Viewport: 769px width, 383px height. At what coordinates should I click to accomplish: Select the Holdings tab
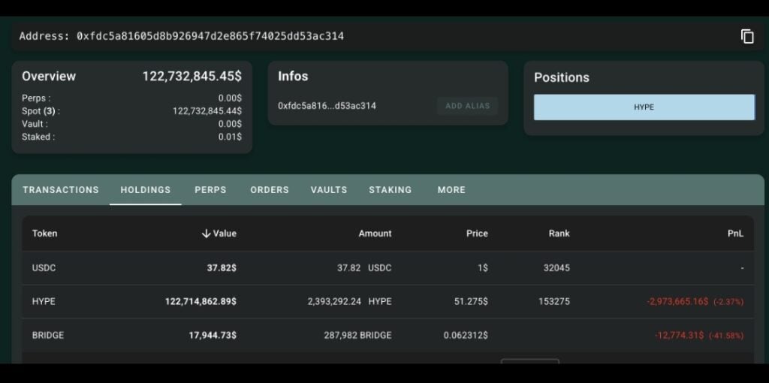(x=146, y=190)
